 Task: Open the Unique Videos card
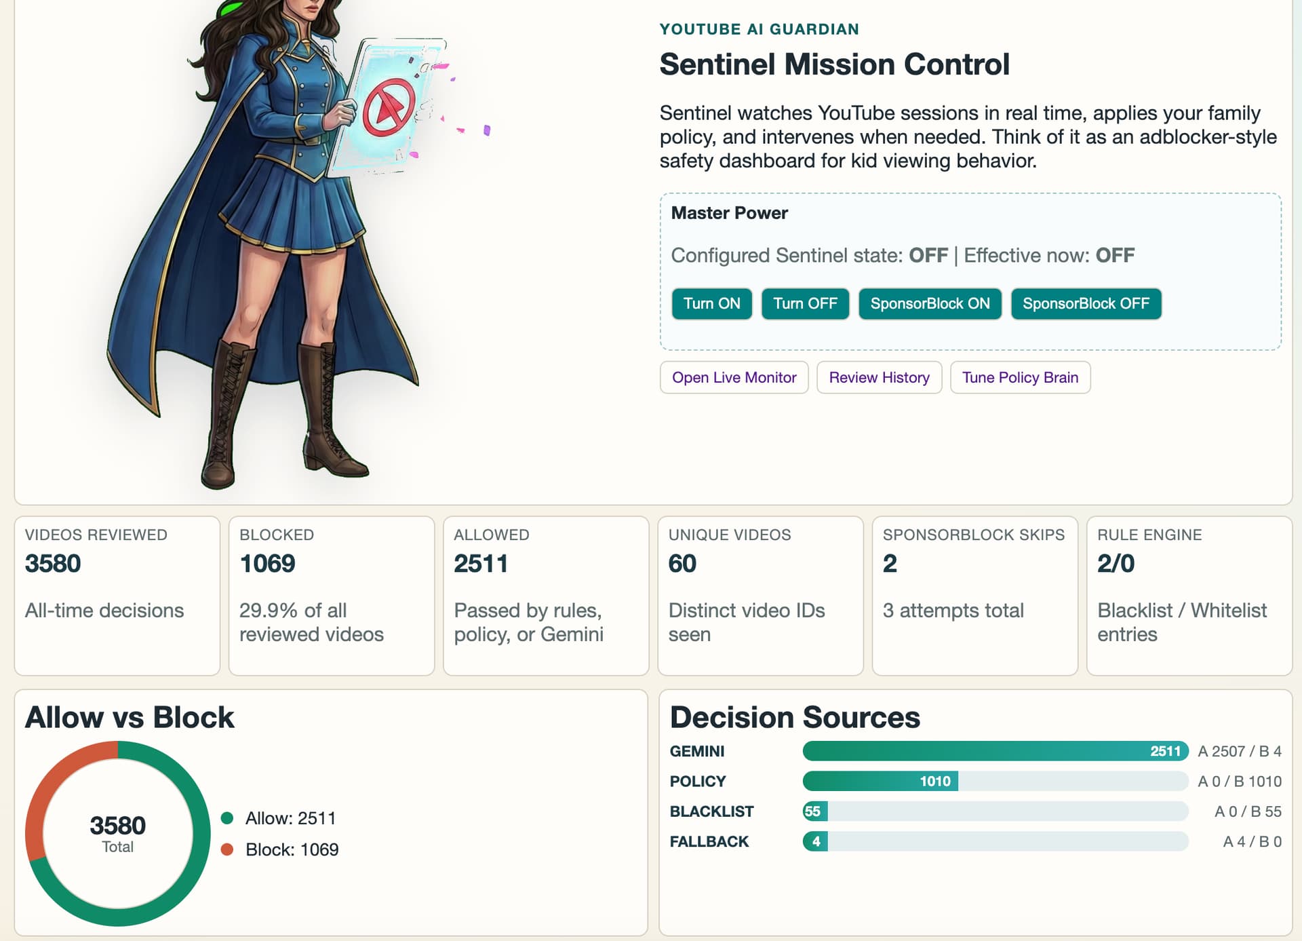click(x=760, y=595)
